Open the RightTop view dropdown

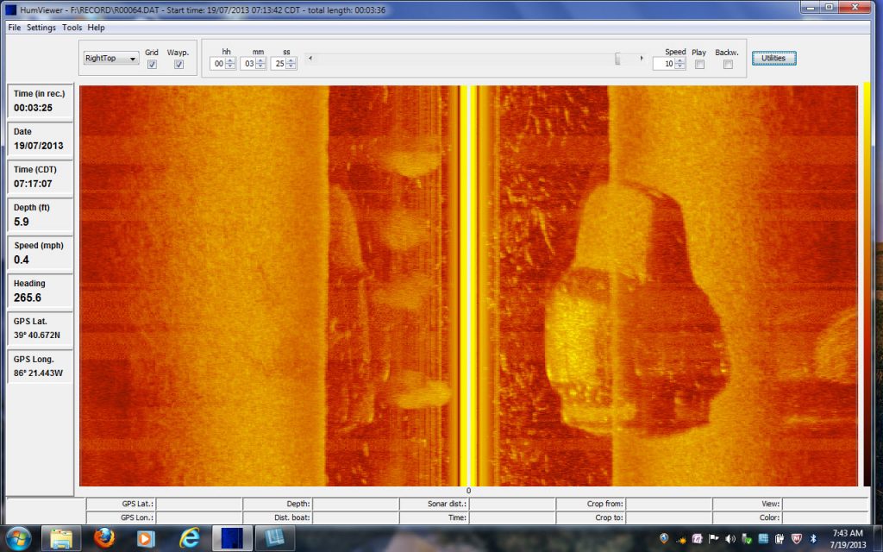(110, 59)
